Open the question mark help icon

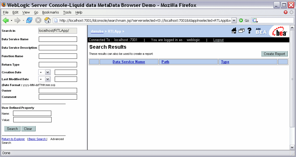click(x=250, y=31)
